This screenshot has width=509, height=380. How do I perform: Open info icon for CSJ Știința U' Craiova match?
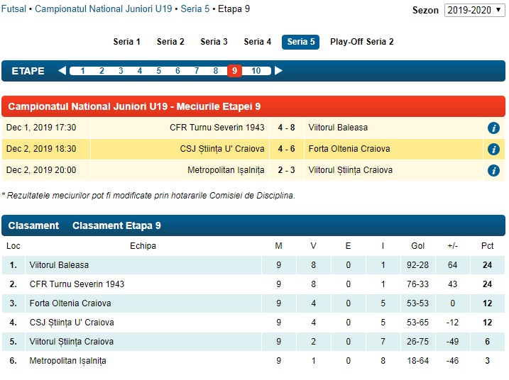click(493, 150)
